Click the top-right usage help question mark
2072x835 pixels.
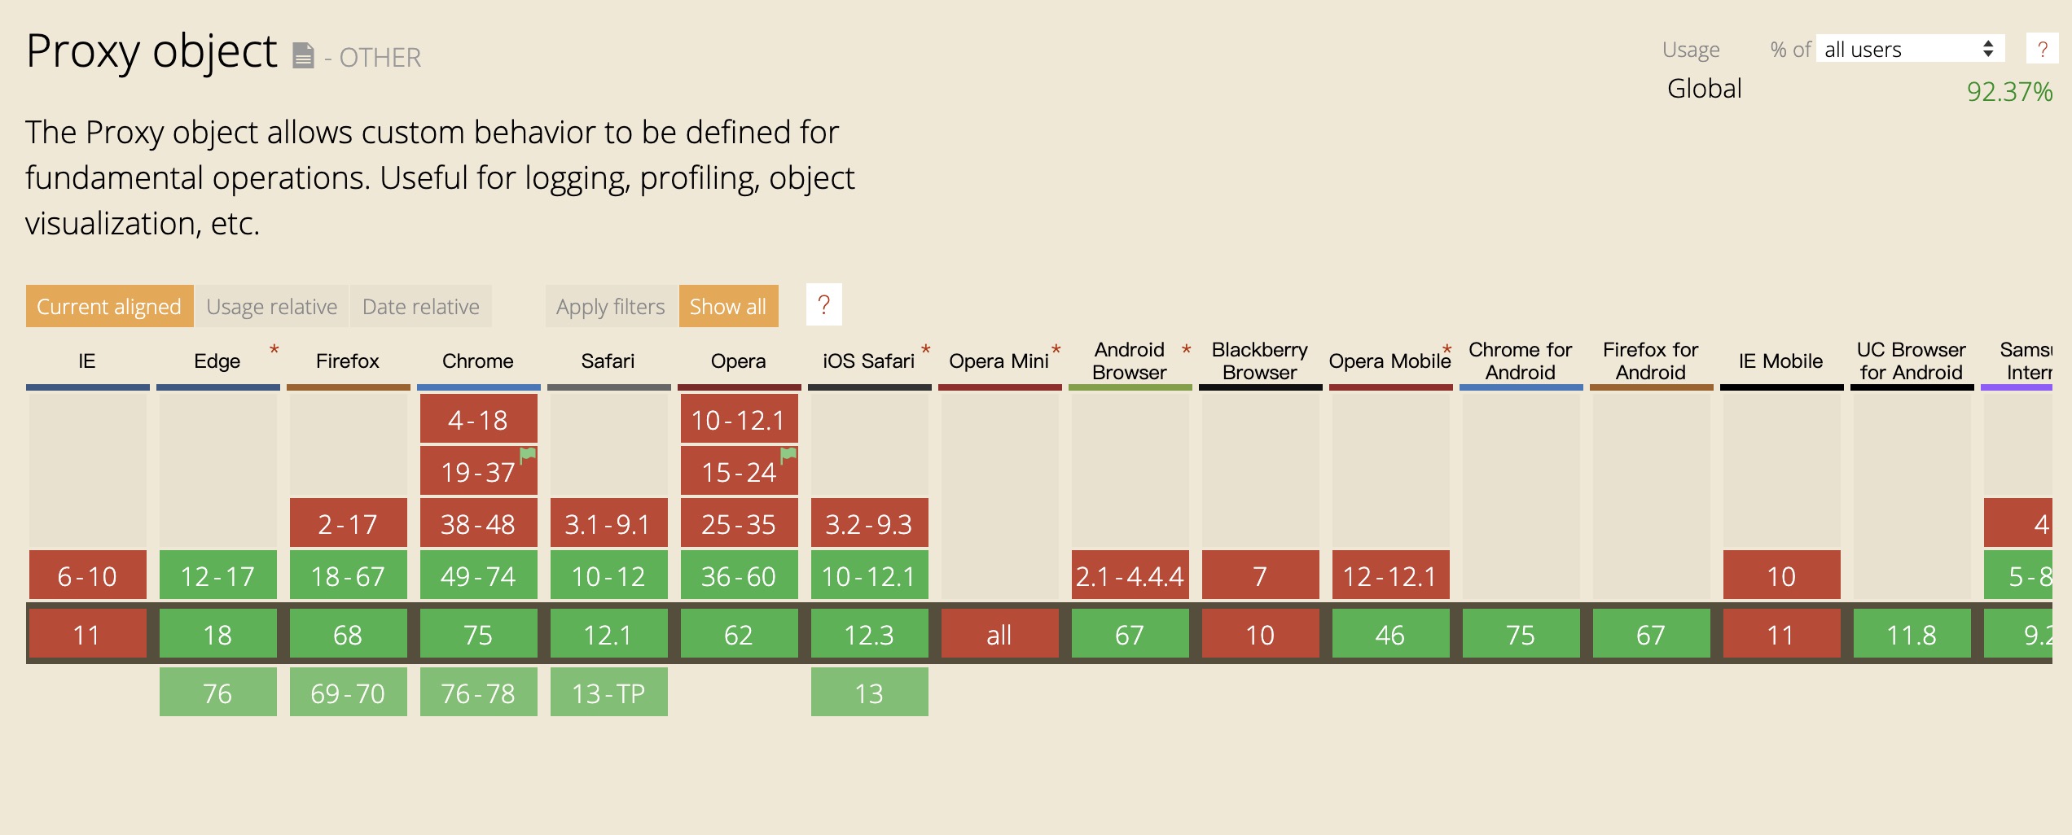[2042, 50]
